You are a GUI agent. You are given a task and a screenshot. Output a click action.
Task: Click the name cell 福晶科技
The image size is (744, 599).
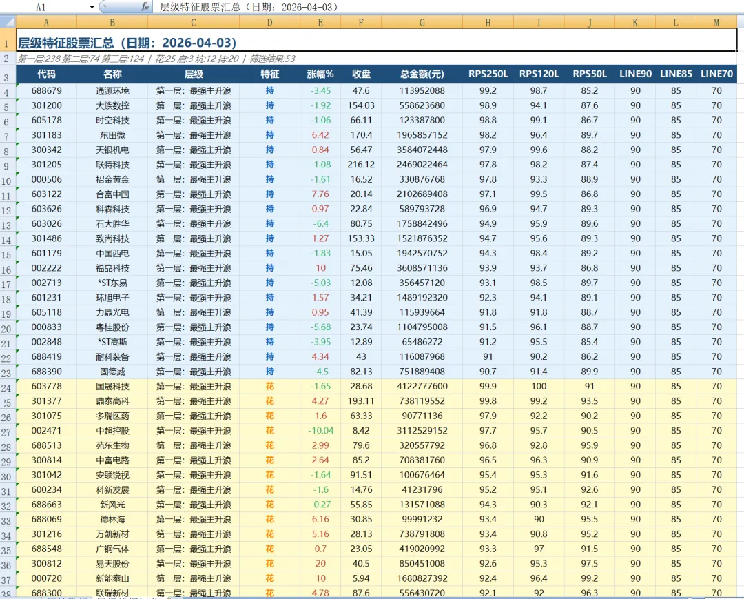(x=112, y=267)
